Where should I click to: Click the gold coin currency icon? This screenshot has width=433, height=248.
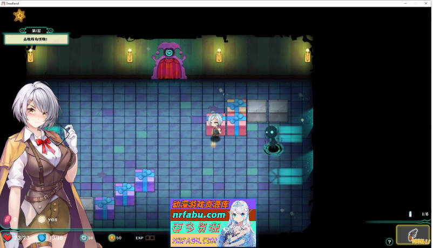pos(112,237)
